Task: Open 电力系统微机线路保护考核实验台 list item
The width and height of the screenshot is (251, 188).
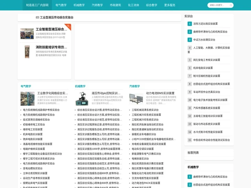Action: [x=41, y=110]
